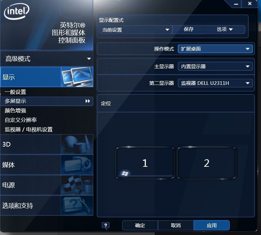
Task: Select the 一般设置 menu item
Action: 15,92
